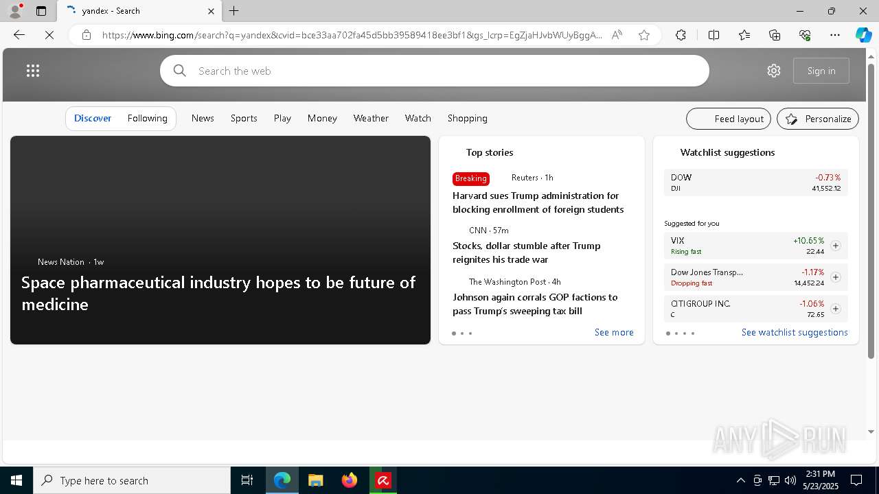Add CITIGROUP INC. to watchlist
Viewport: 879px width, 494px height.
[836, 309]
